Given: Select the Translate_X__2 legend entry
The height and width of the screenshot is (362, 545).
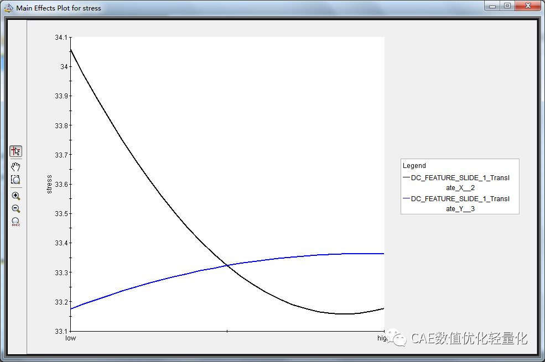Looking at the screenshot, I should 460,182.
